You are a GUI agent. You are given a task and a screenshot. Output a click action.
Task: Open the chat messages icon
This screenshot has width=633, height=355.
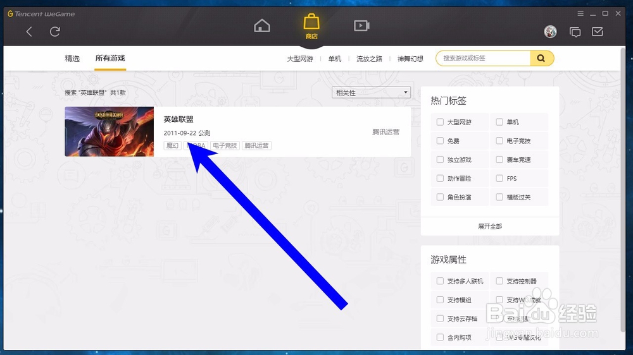click(575, 32)
